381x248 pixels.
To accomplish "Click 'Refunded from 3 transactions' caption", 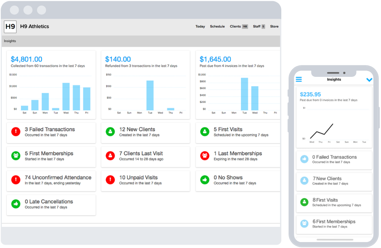I will click(x=141, y=66).
